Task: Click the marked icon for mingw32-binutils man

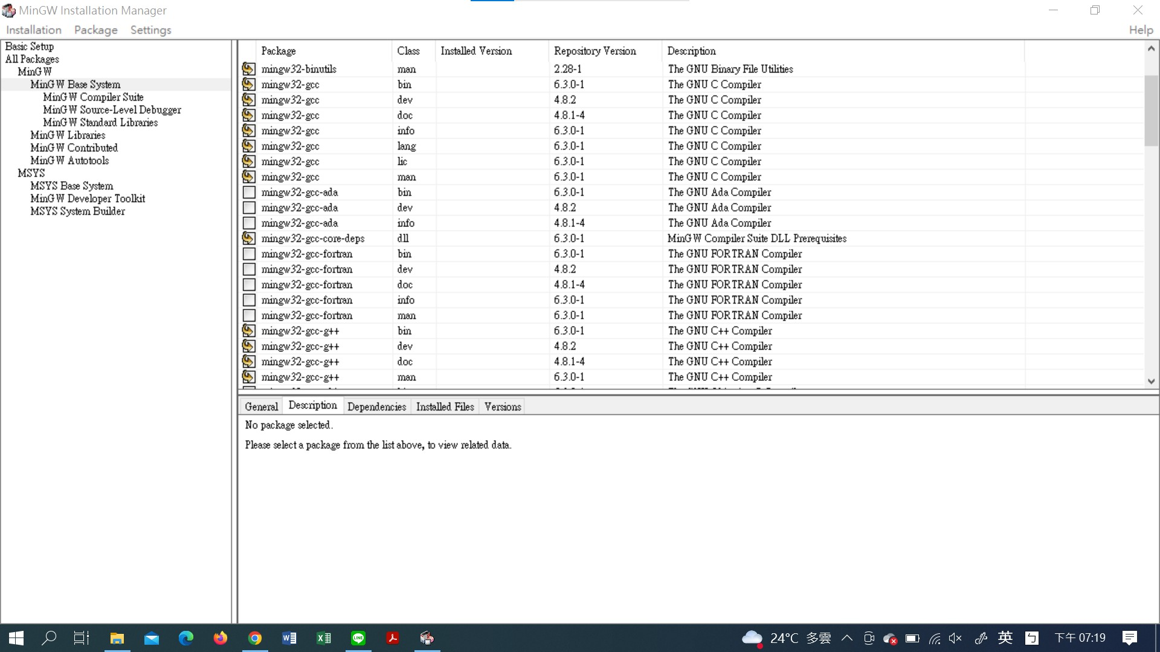Action: pos(248,69)
